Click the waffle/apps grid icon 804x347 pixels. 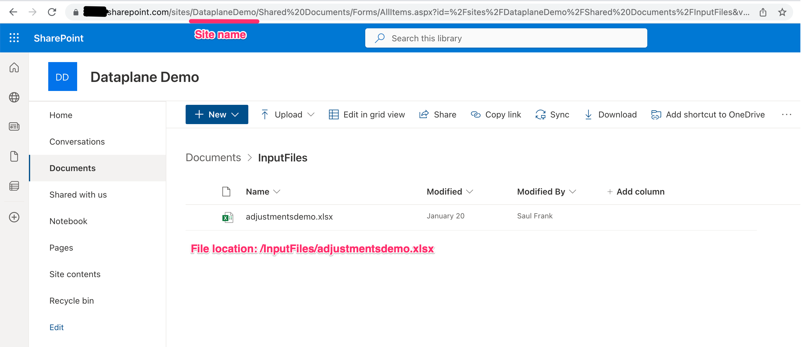coord(14,37)
